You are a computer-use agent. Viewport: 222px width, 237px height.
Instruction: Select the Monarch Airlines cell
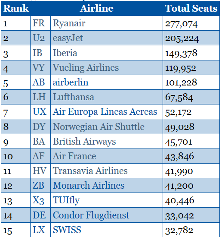[107, 186]
